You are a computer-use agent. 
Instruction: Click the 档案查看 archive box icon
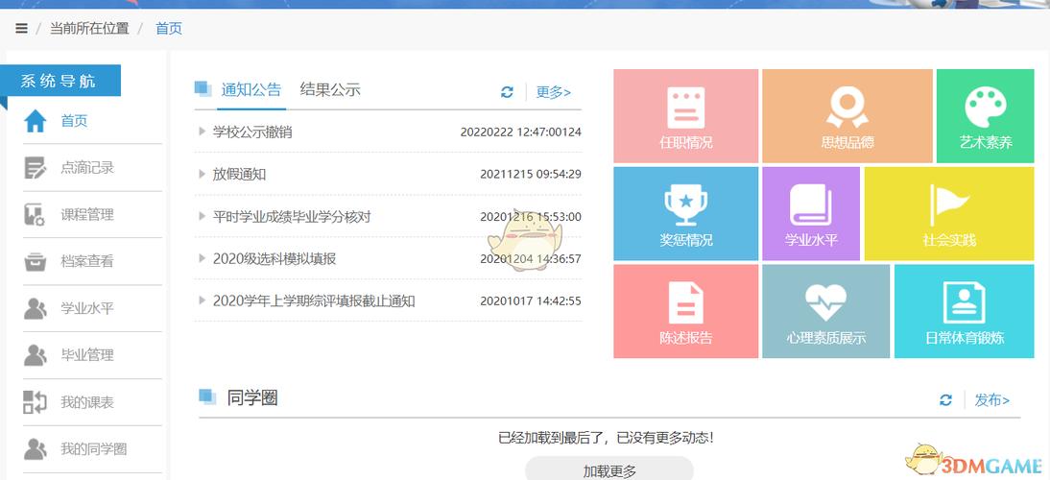(35, 262)
